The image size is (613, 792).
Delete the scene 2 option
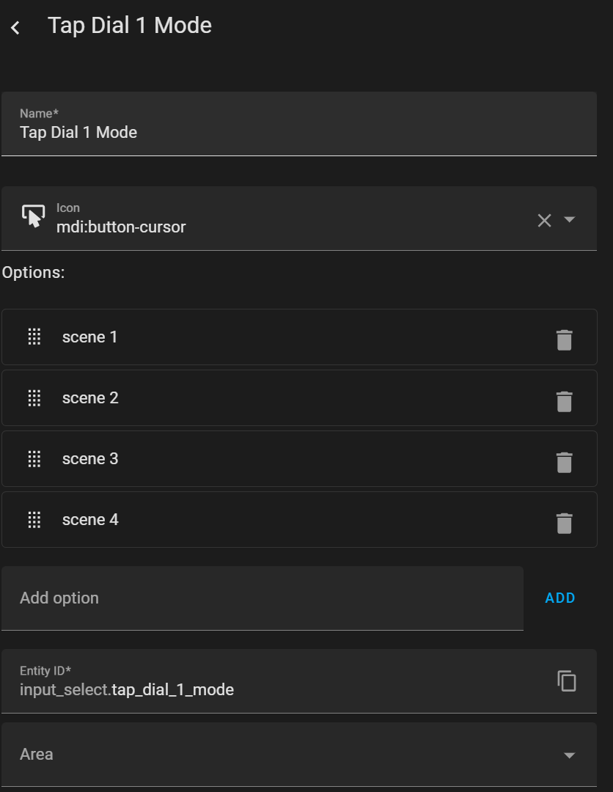(x=564, y=401)
